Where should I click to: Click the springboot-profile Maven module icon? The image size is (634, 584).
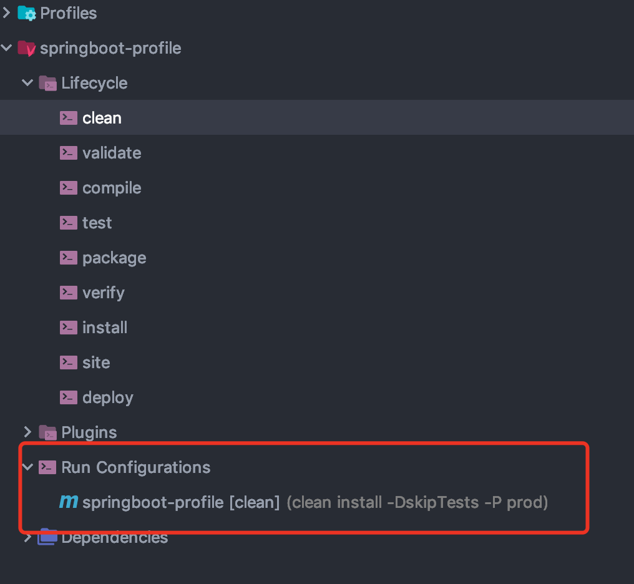click(27, 48)
